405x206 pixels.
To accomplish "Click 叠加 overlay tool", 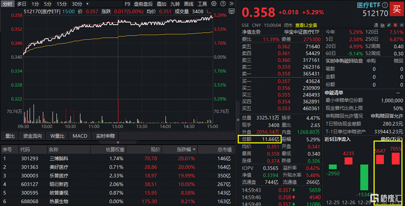I will coord(162,4).
